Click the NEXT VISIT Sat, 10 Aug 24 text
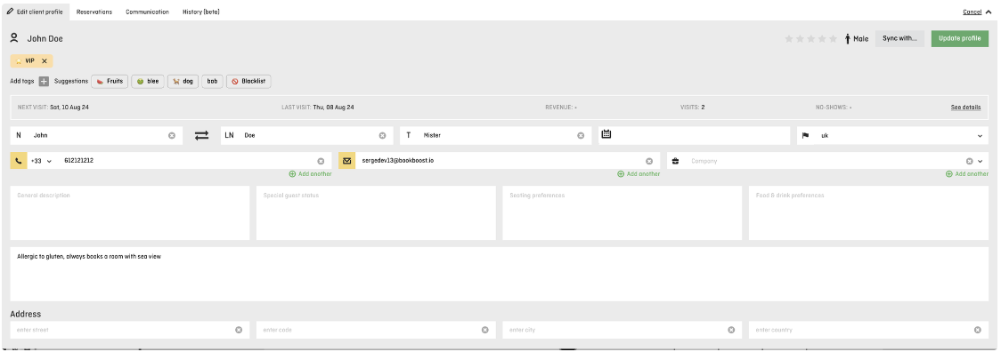The height and width of the screenshot is (352, 1001). [x=53, y=108]
